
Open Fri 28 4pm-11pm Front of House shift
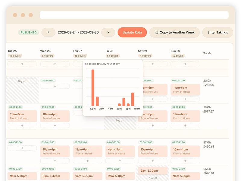click(x=120, y=151)
